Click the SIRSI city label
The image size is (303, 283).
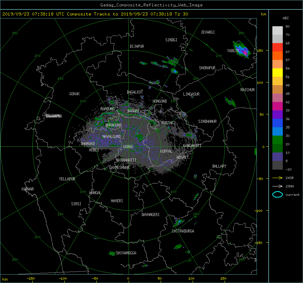coord(76,204)
